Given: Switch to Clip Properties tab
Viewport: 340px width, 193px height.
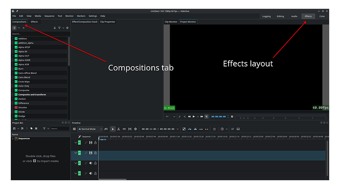Looking at the screenshot, I should tap(107, 22).
